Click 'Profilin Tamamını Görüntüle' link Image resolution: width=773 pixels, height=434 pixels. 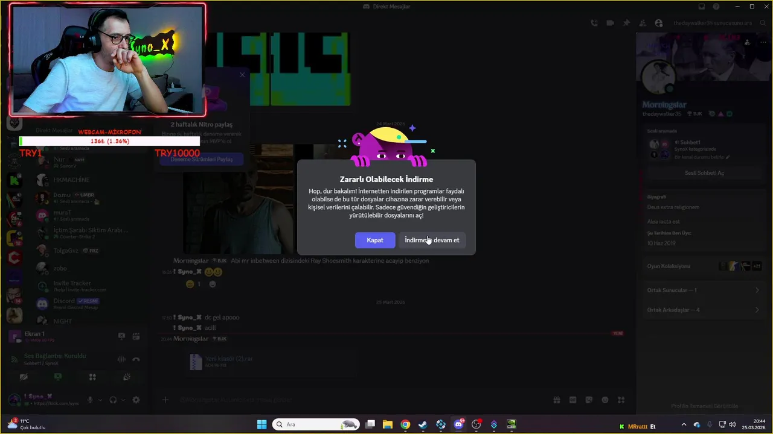click(704, 406)
